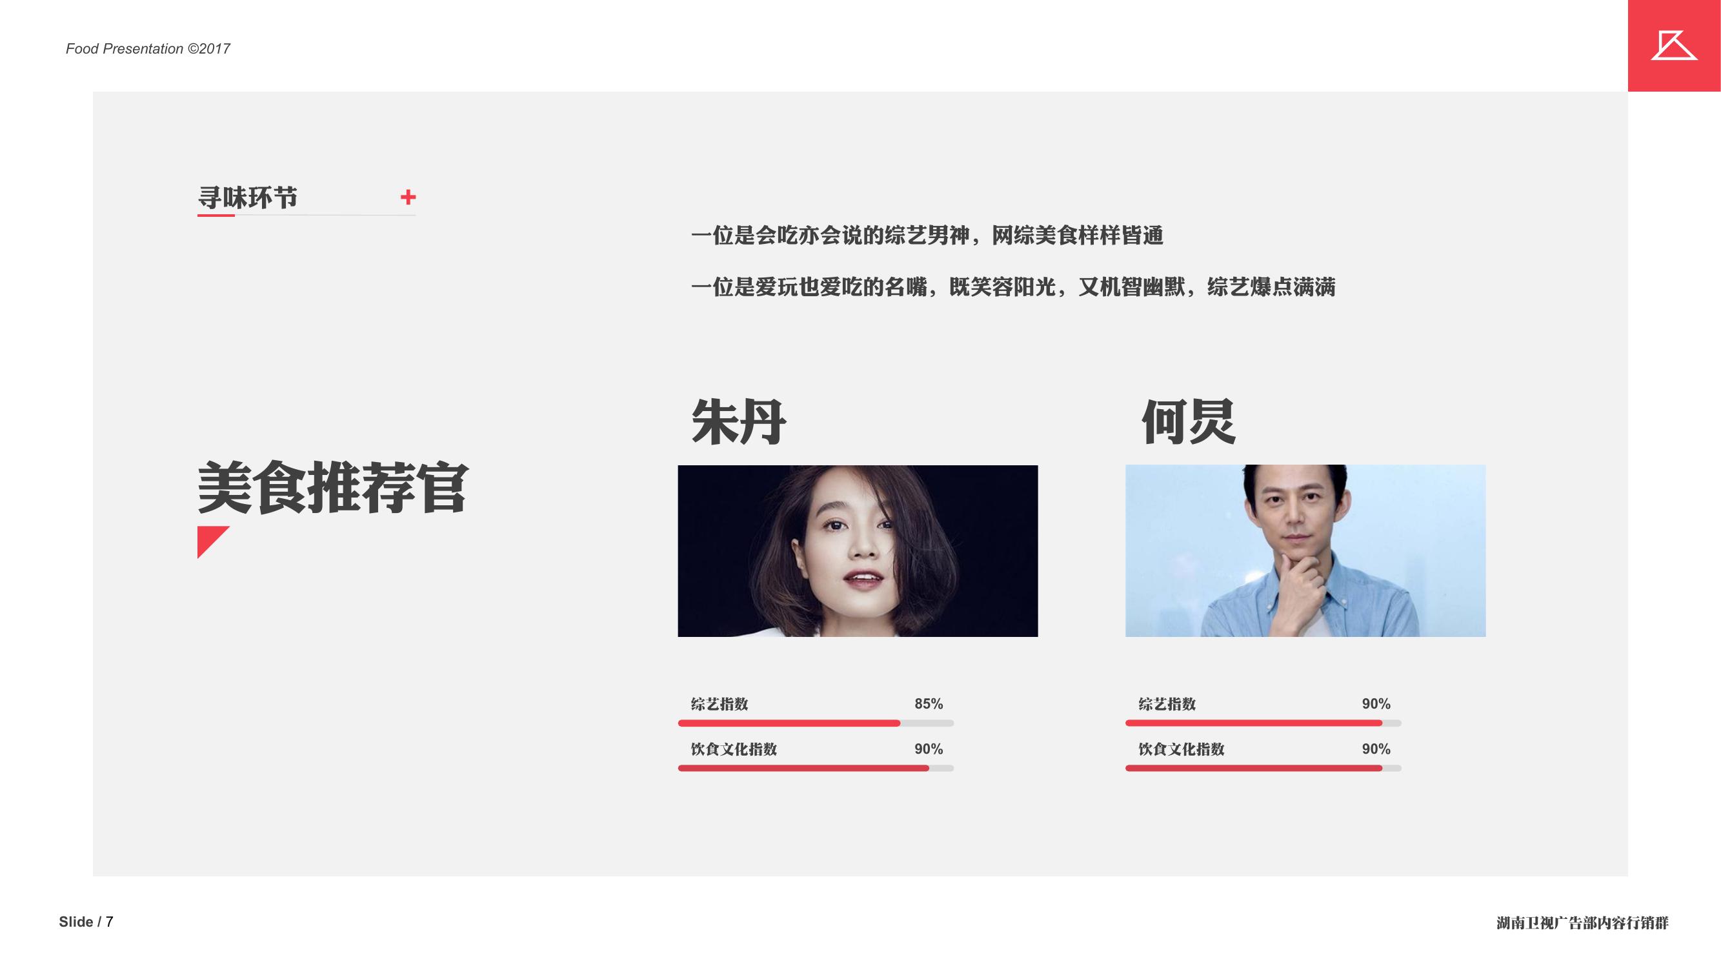Click the 美食推荐官 title text

pyautogui.click(x=333, y=488)
